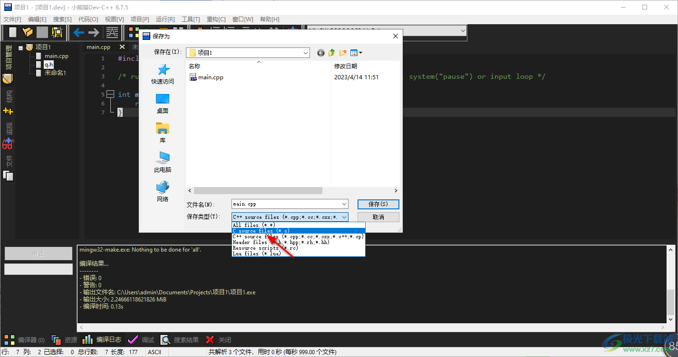This screenshot has height=357, width=678.
Task: Go to This PC in Save As places bar
Action: [163, 162]
